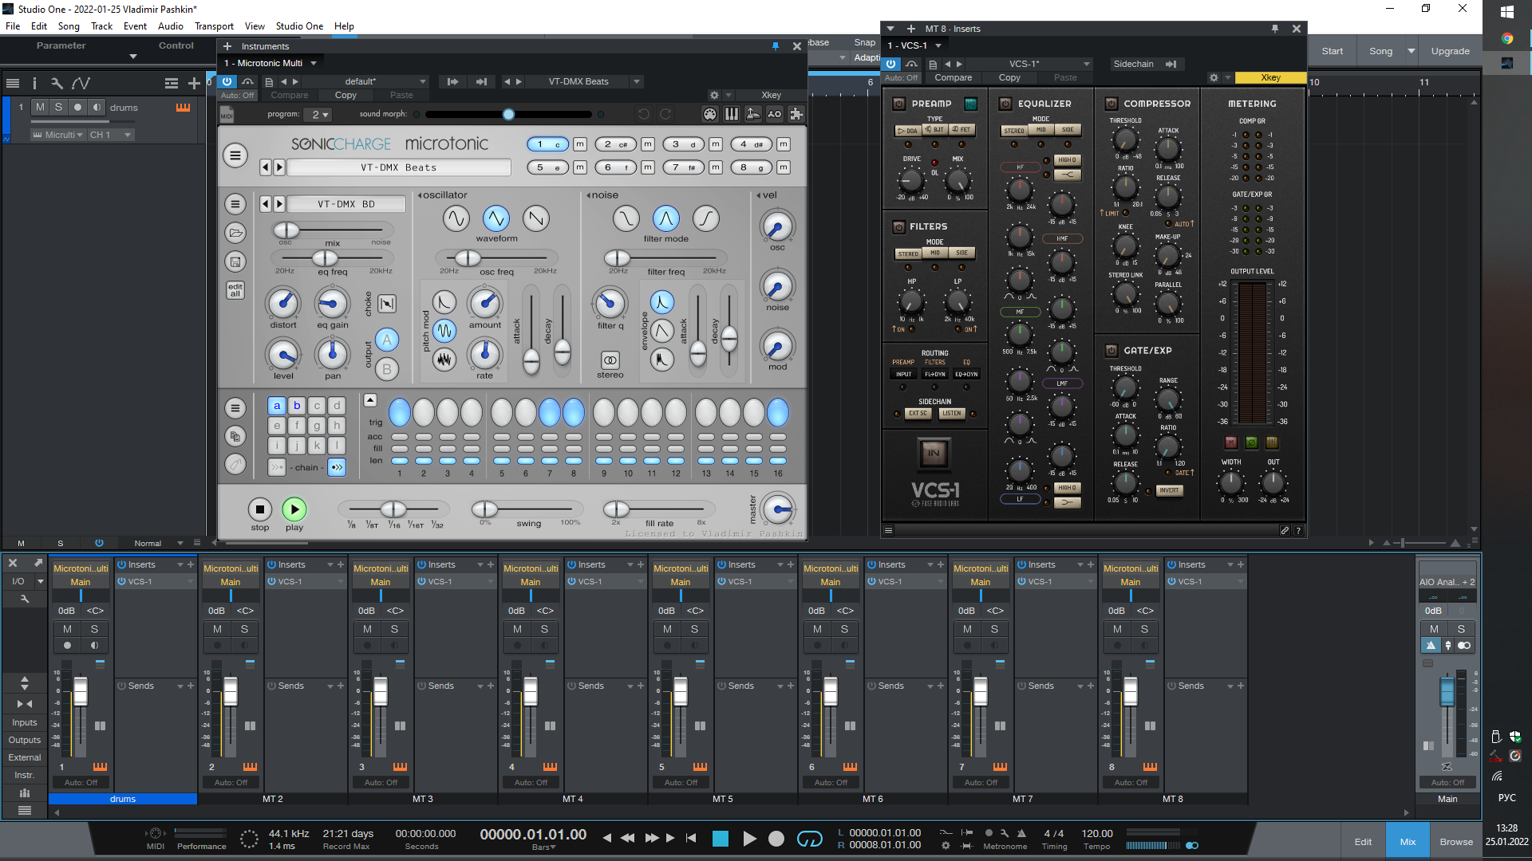The width and height of the screenshot is (1532, 861).
Task: Click the Sidechain button
Action: coord(1133,64)
